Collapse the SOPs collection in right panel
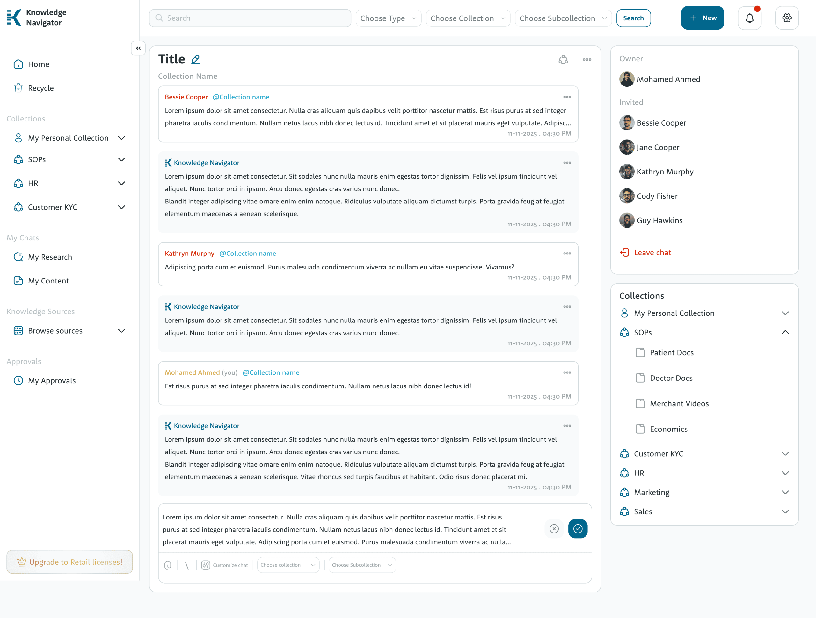Image resolution: width=816 pixels, height=618 pixels. coord(785,332)
